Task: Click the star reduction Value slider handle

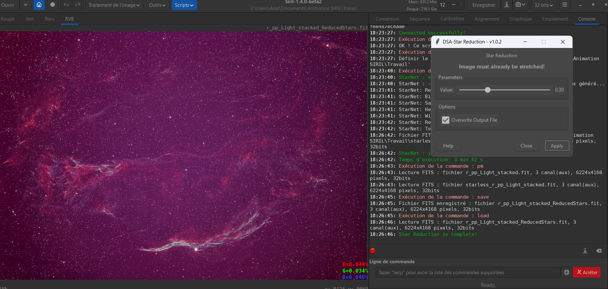Action: click(x=488, y=90)
